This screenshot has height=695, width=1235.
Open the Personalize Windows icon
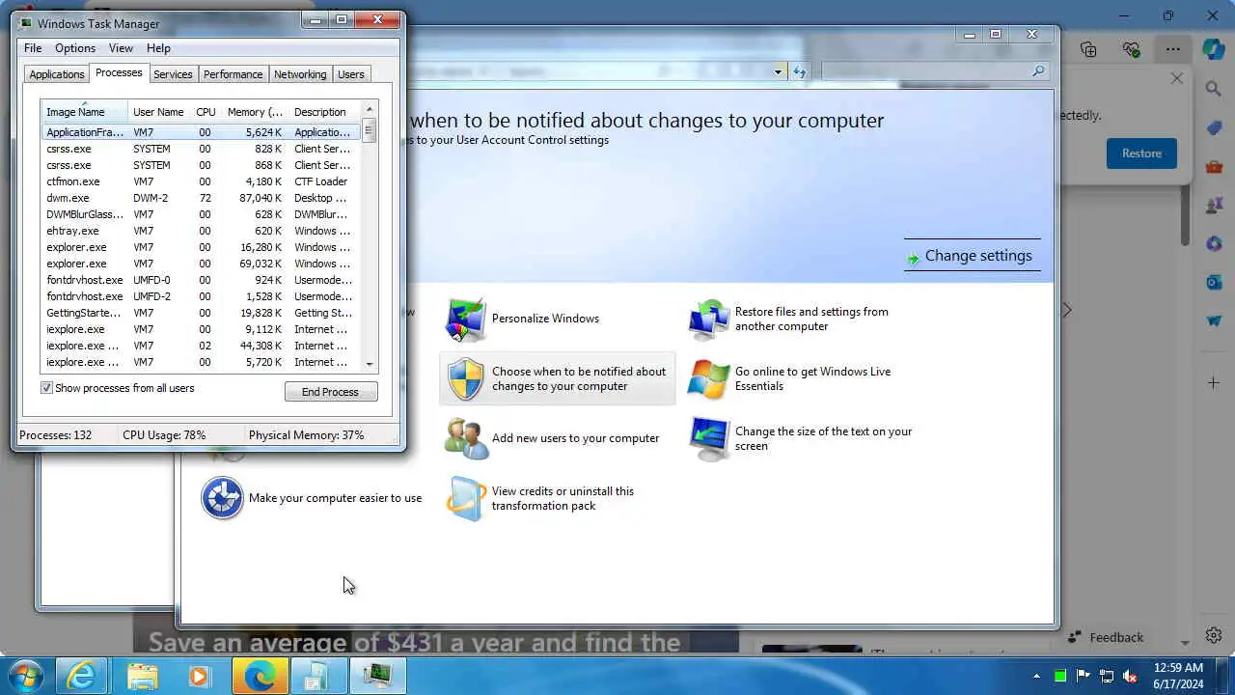[x=465, y=320]
